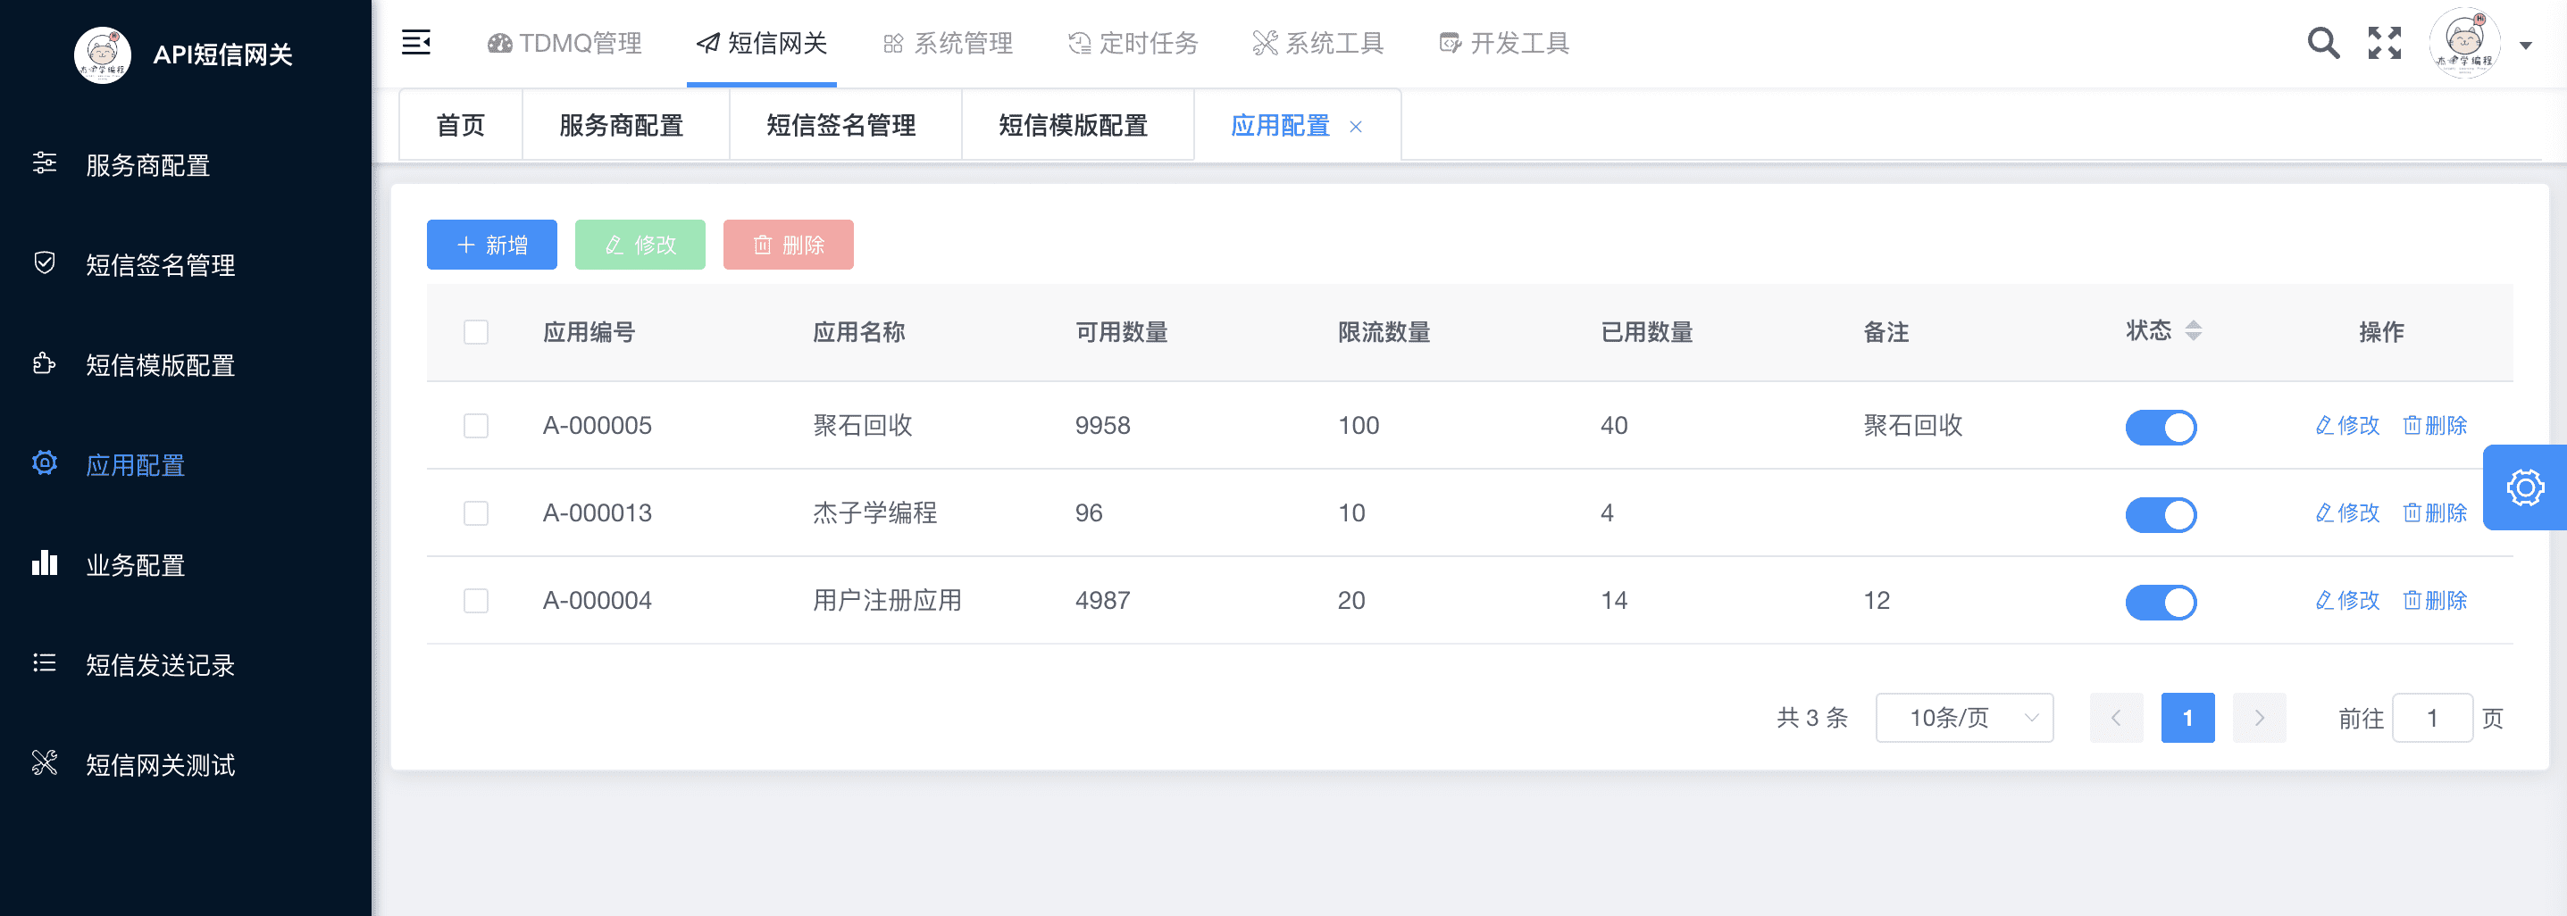Click the 新增 button
The height and width of the screenshot is (916, 2567).
point(492,245)
